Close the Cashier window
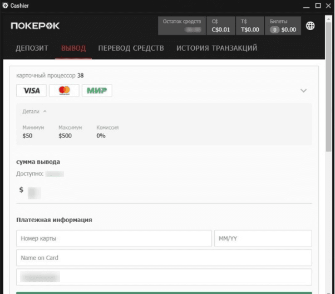Viewport: 335px width, 294px height. (328, 6)
